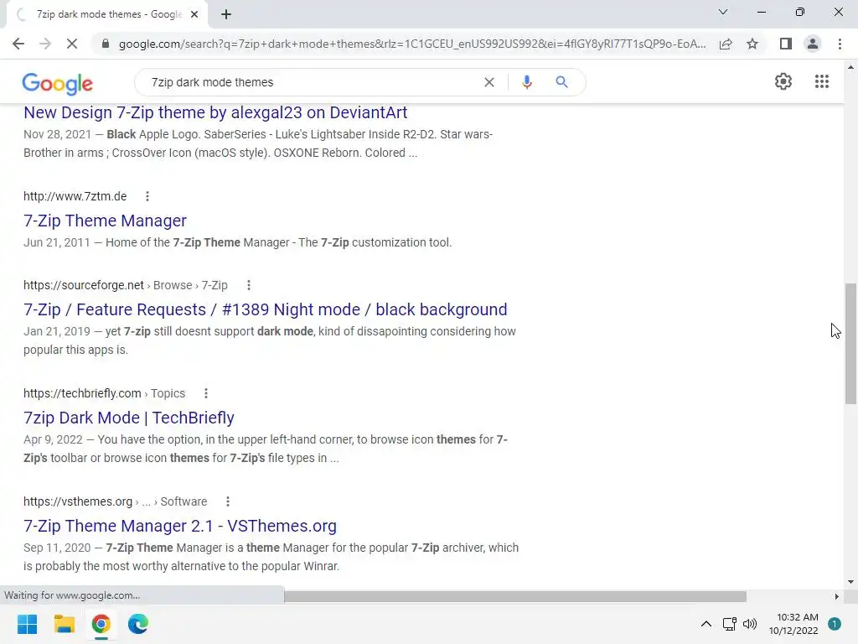
Task: Open more options for techbriefly.com result
Action: tap(206, 393)
